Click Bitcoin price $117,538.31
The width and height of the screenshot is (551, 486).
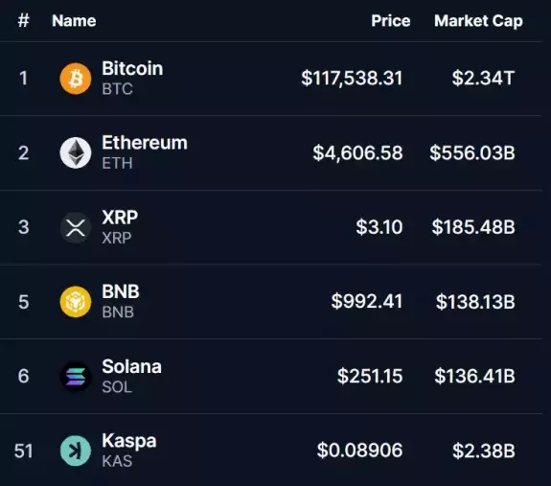[352, 78]
